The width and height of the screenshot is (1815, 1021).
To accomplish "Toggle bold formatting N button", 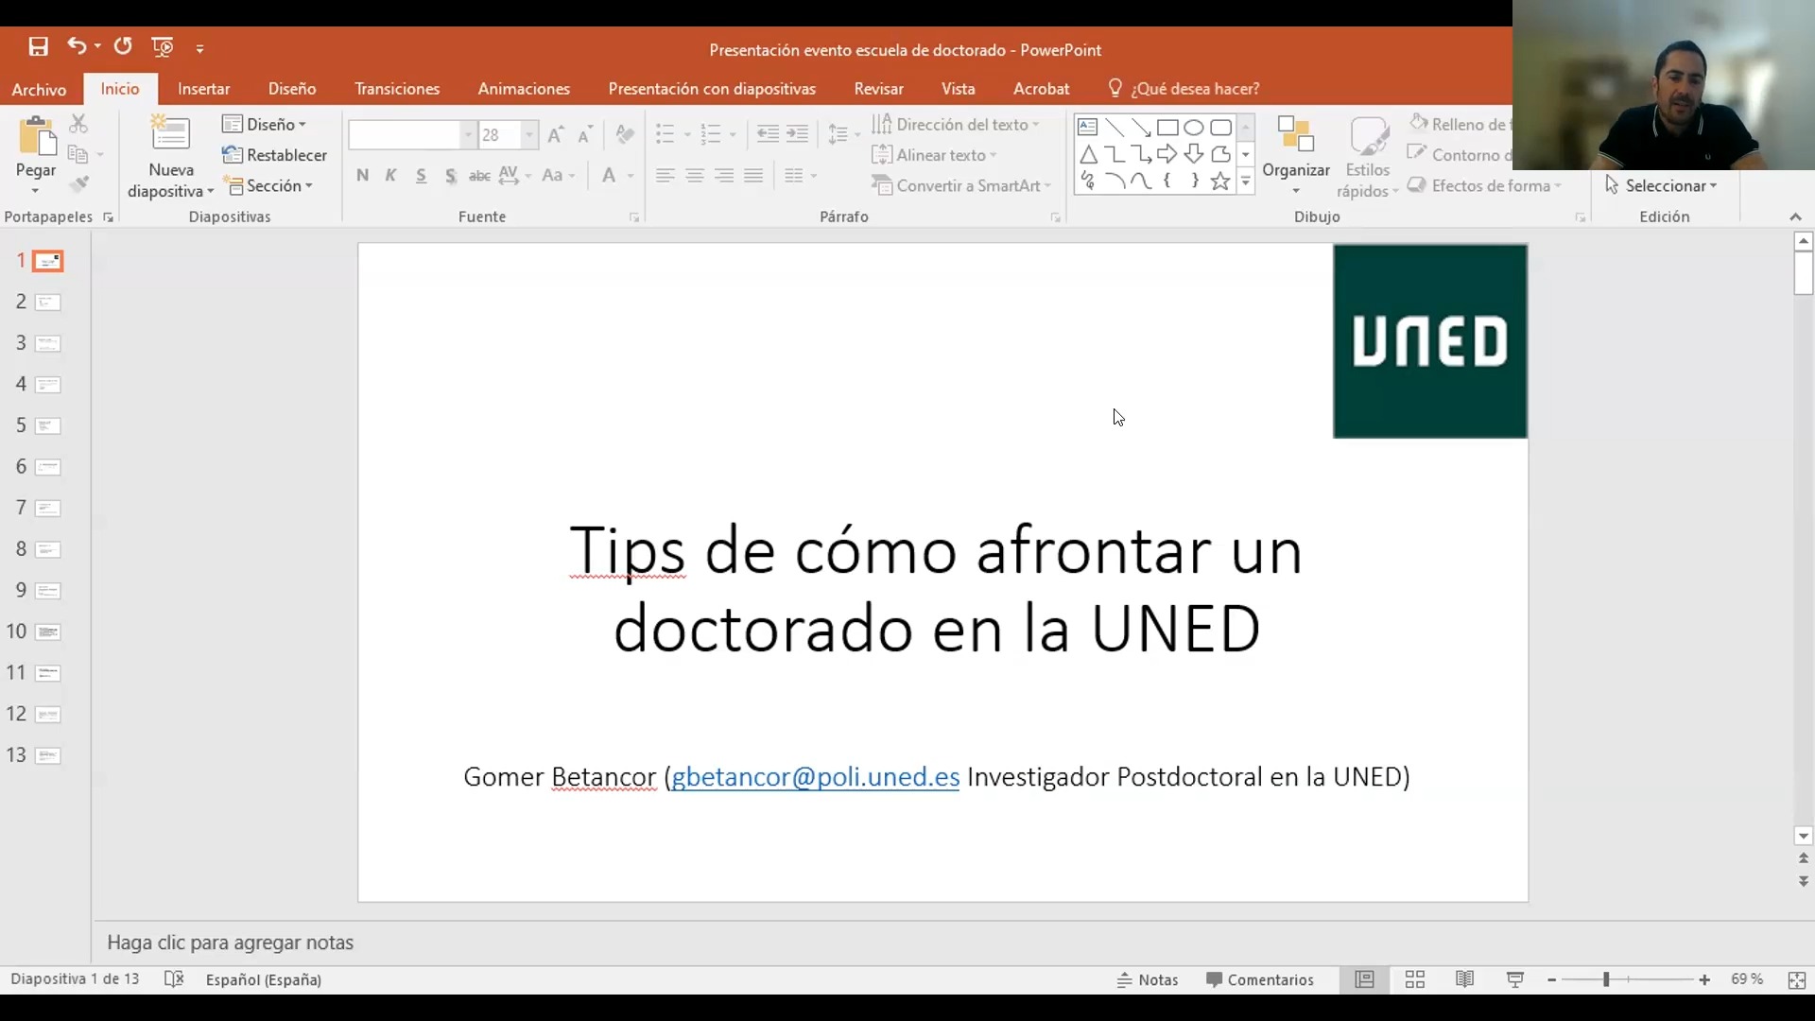I will (x=362, y=175).
